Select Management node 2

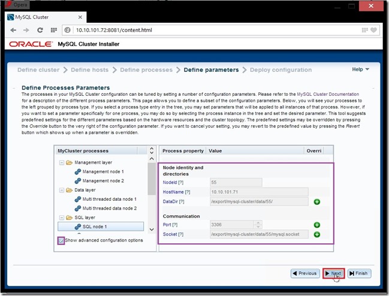103,181
